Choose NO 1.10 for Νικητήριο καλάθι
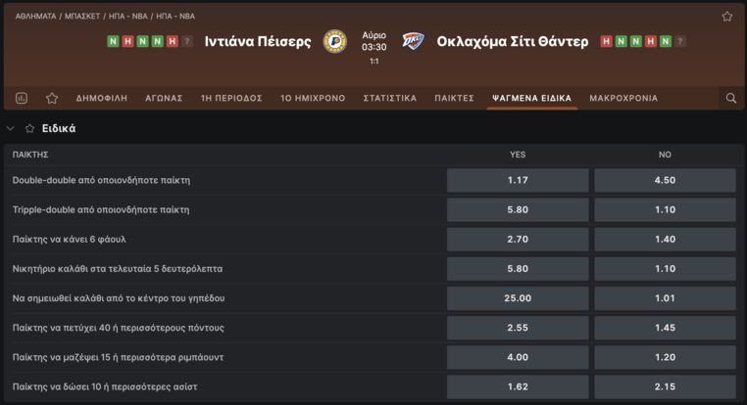 point(665,269)
